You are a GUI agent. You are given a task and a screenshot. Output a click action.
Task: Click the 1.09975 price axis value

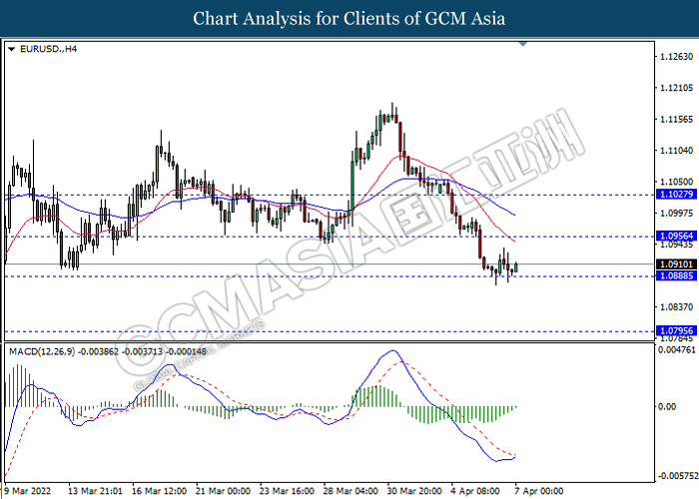(x=676, y=213)
